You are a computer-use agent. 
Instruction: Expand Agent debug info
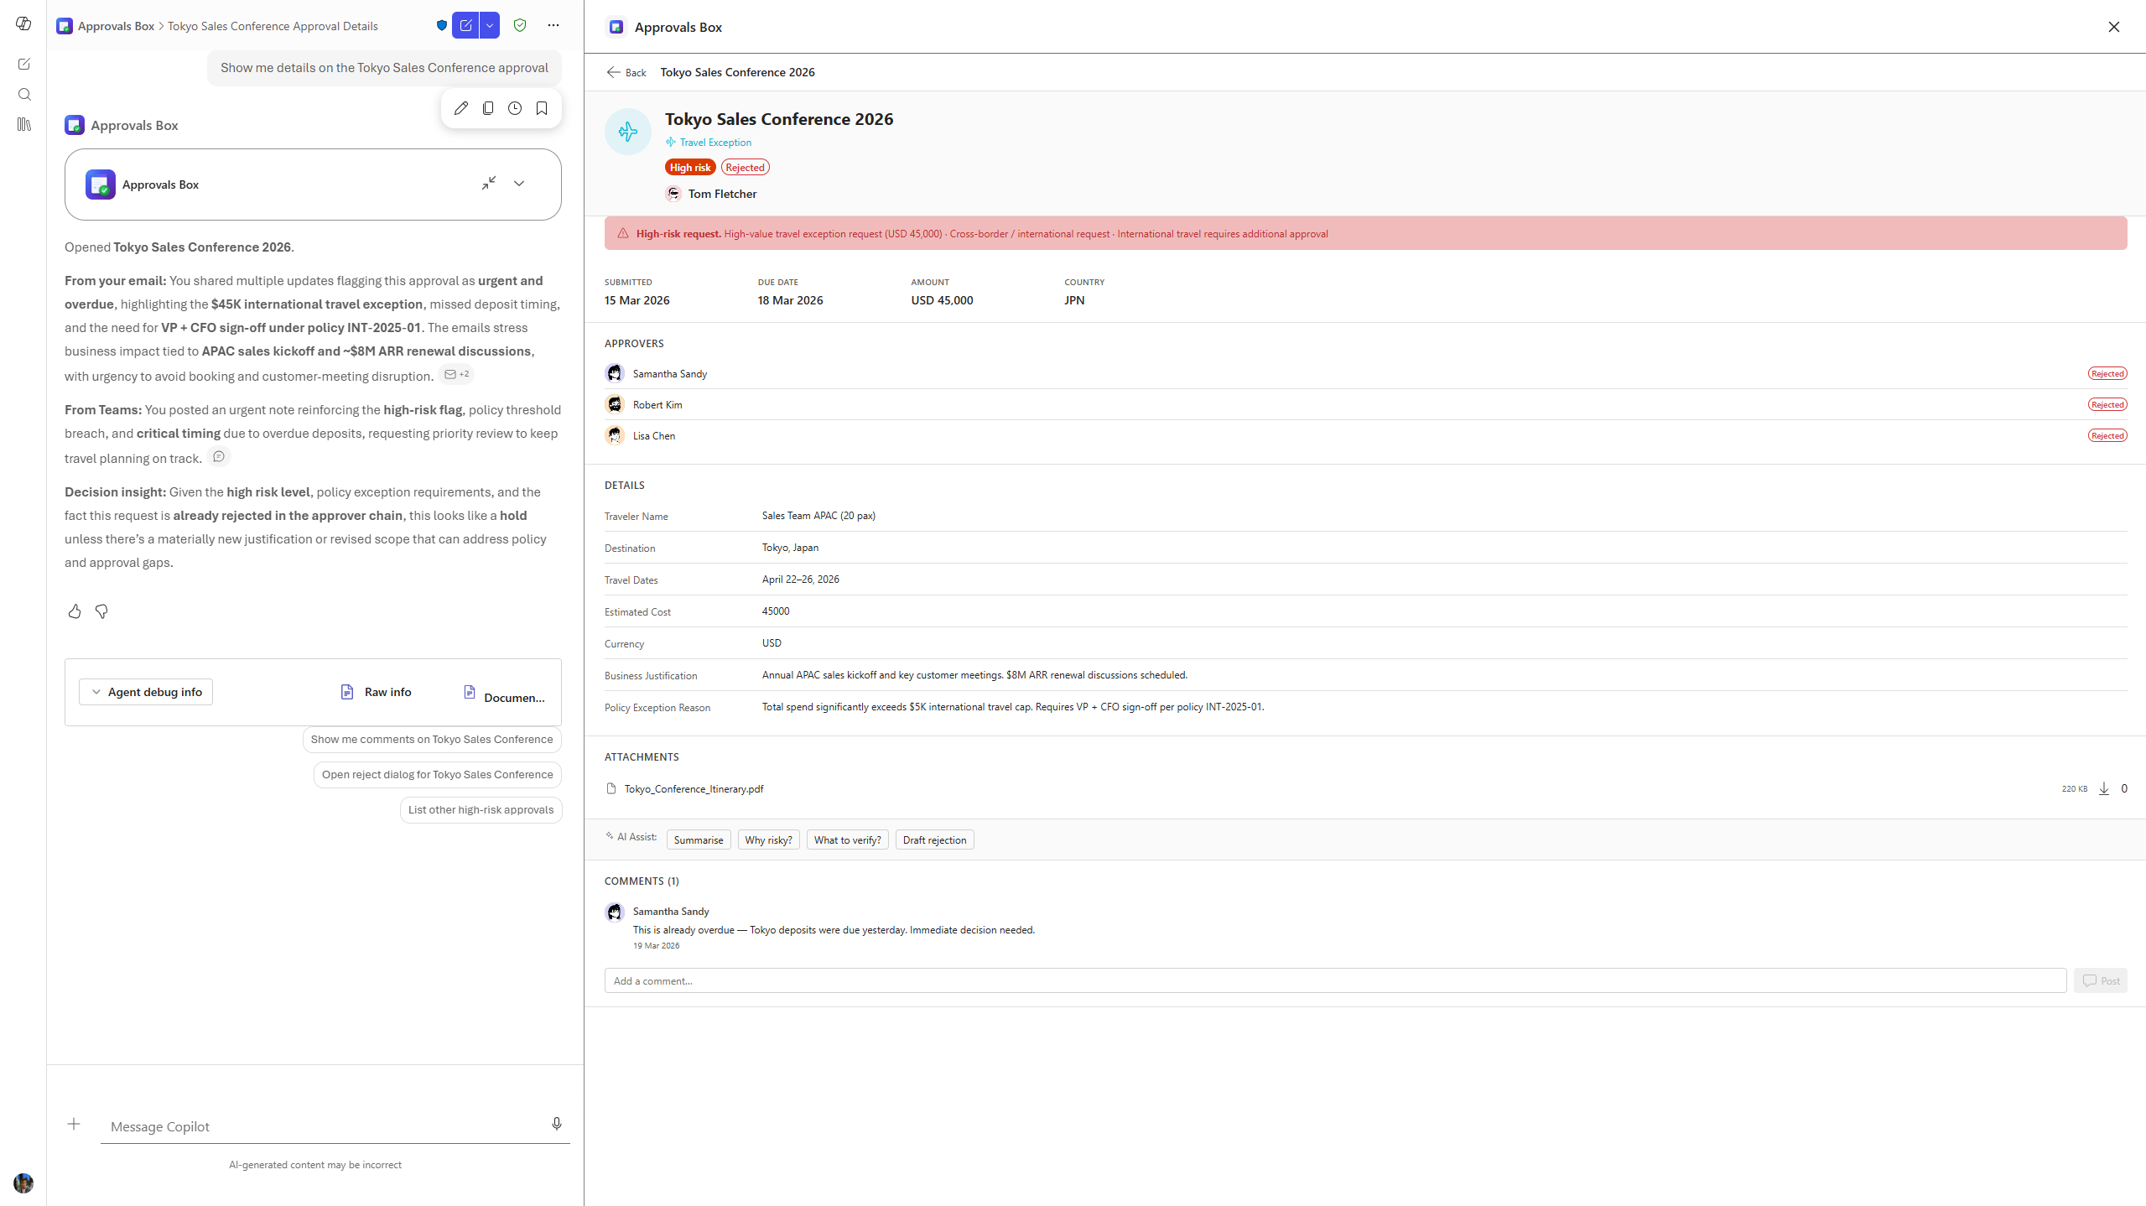coord(146,692)
